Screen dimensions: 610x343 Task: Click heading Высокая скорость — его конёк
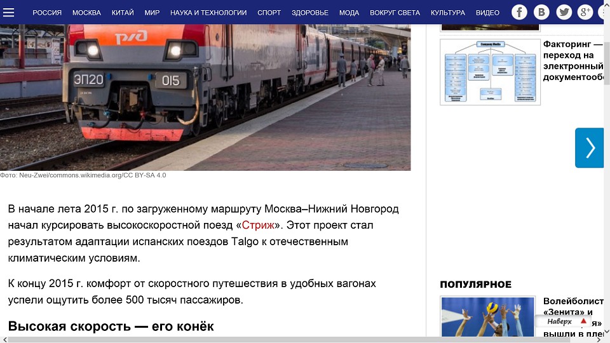tap(111, 326)
